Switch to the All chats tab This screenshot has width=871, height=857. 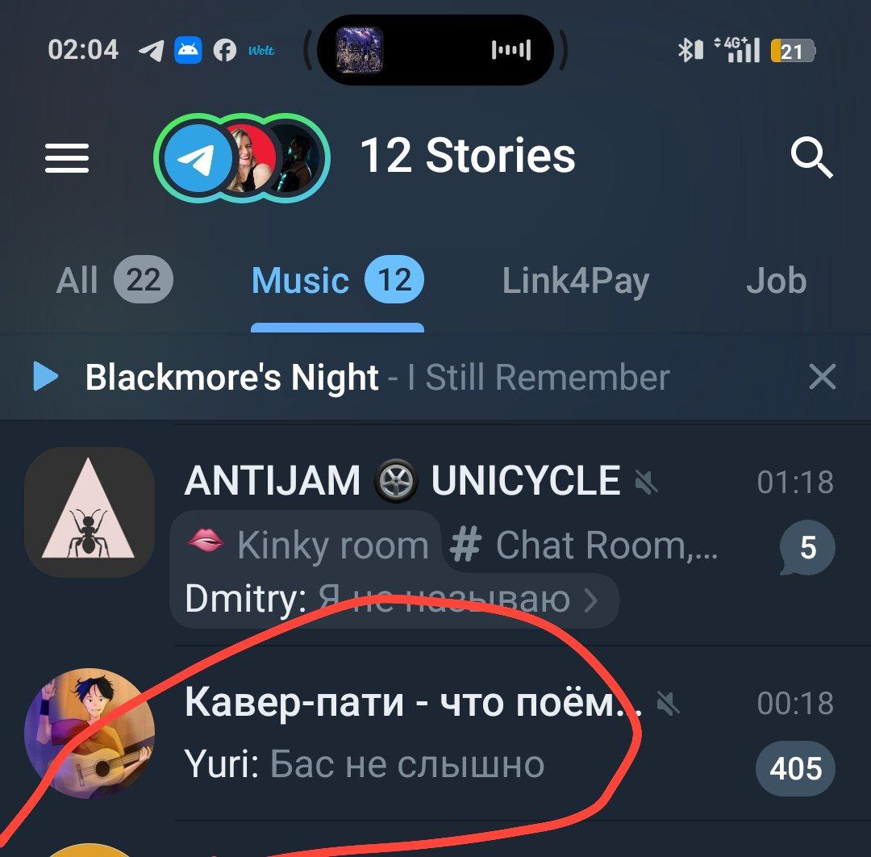point(115,279)
